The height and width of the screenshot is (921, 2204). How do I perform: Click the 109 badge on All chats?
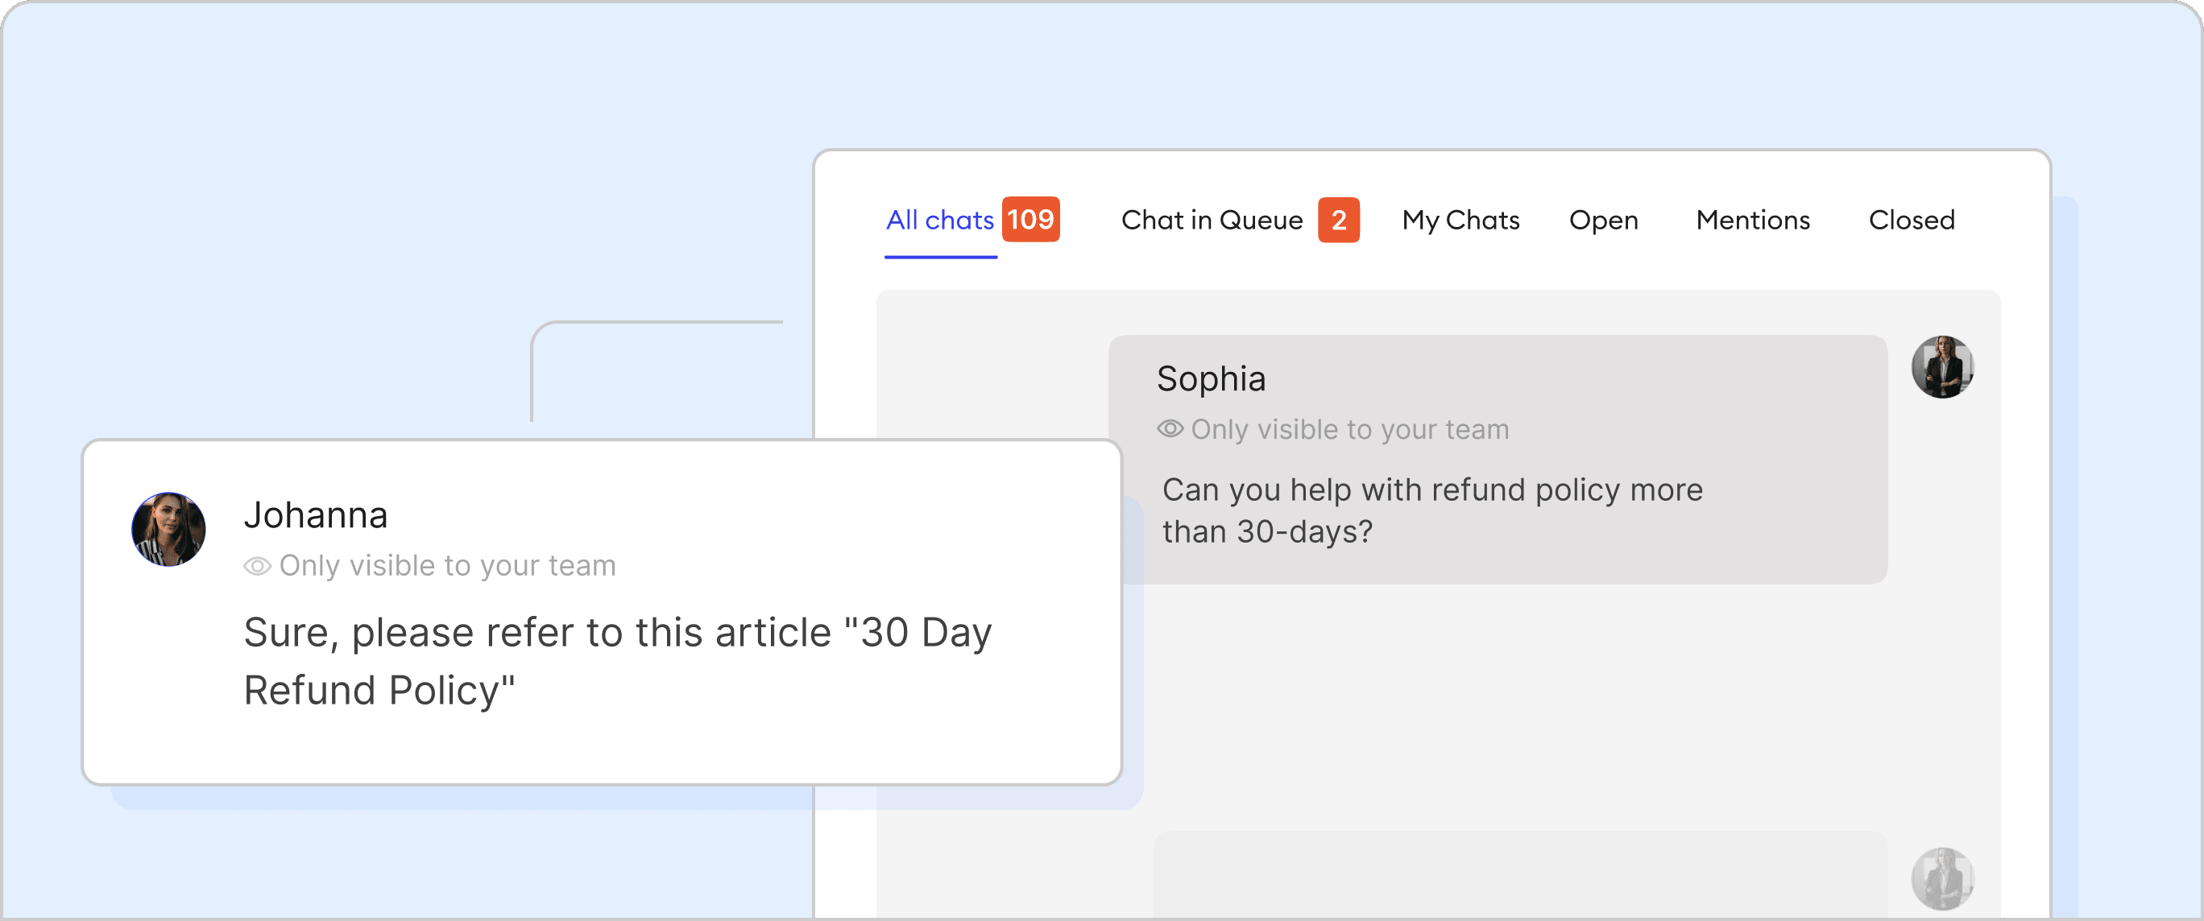pyautogui.click(x=1031, y=220)
